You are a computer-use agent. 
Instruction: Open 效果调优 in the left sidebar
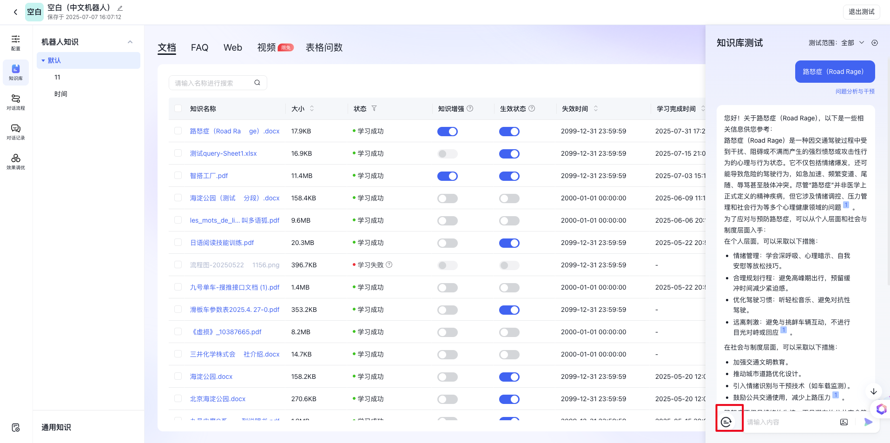point(16,161)
